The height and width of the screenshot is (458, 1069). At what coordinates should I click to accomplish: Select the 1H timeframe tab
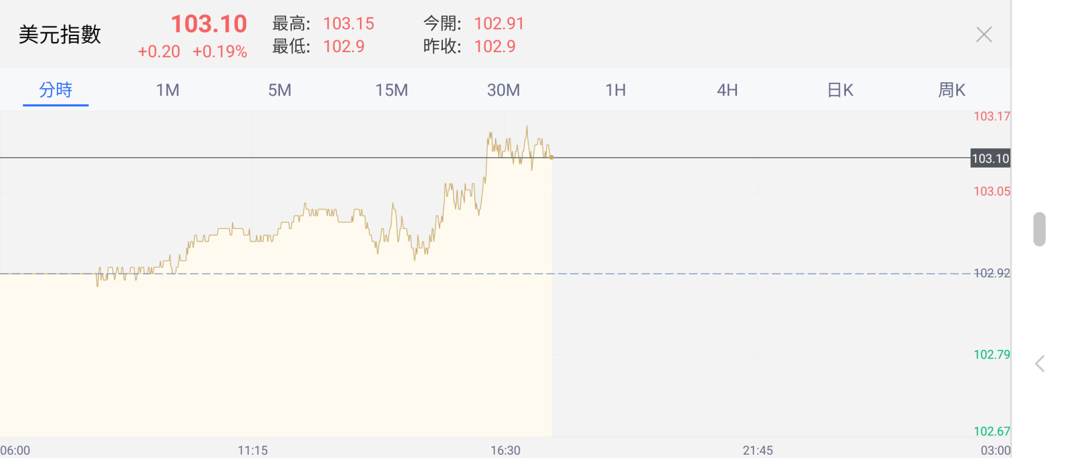click(x=615, y=90)
